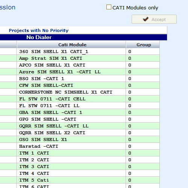The height and width of the screenshot is (188, 188).
Task: Enable the CATI Modules only checkbox
Action: click(109, 7)
